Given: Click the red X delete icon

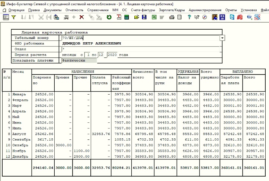Looking at the screenshot, I should click(81, 17).
